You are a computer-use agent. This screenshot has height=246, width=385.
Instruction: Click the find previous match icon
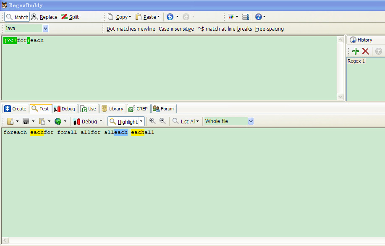tap(152, 121)
